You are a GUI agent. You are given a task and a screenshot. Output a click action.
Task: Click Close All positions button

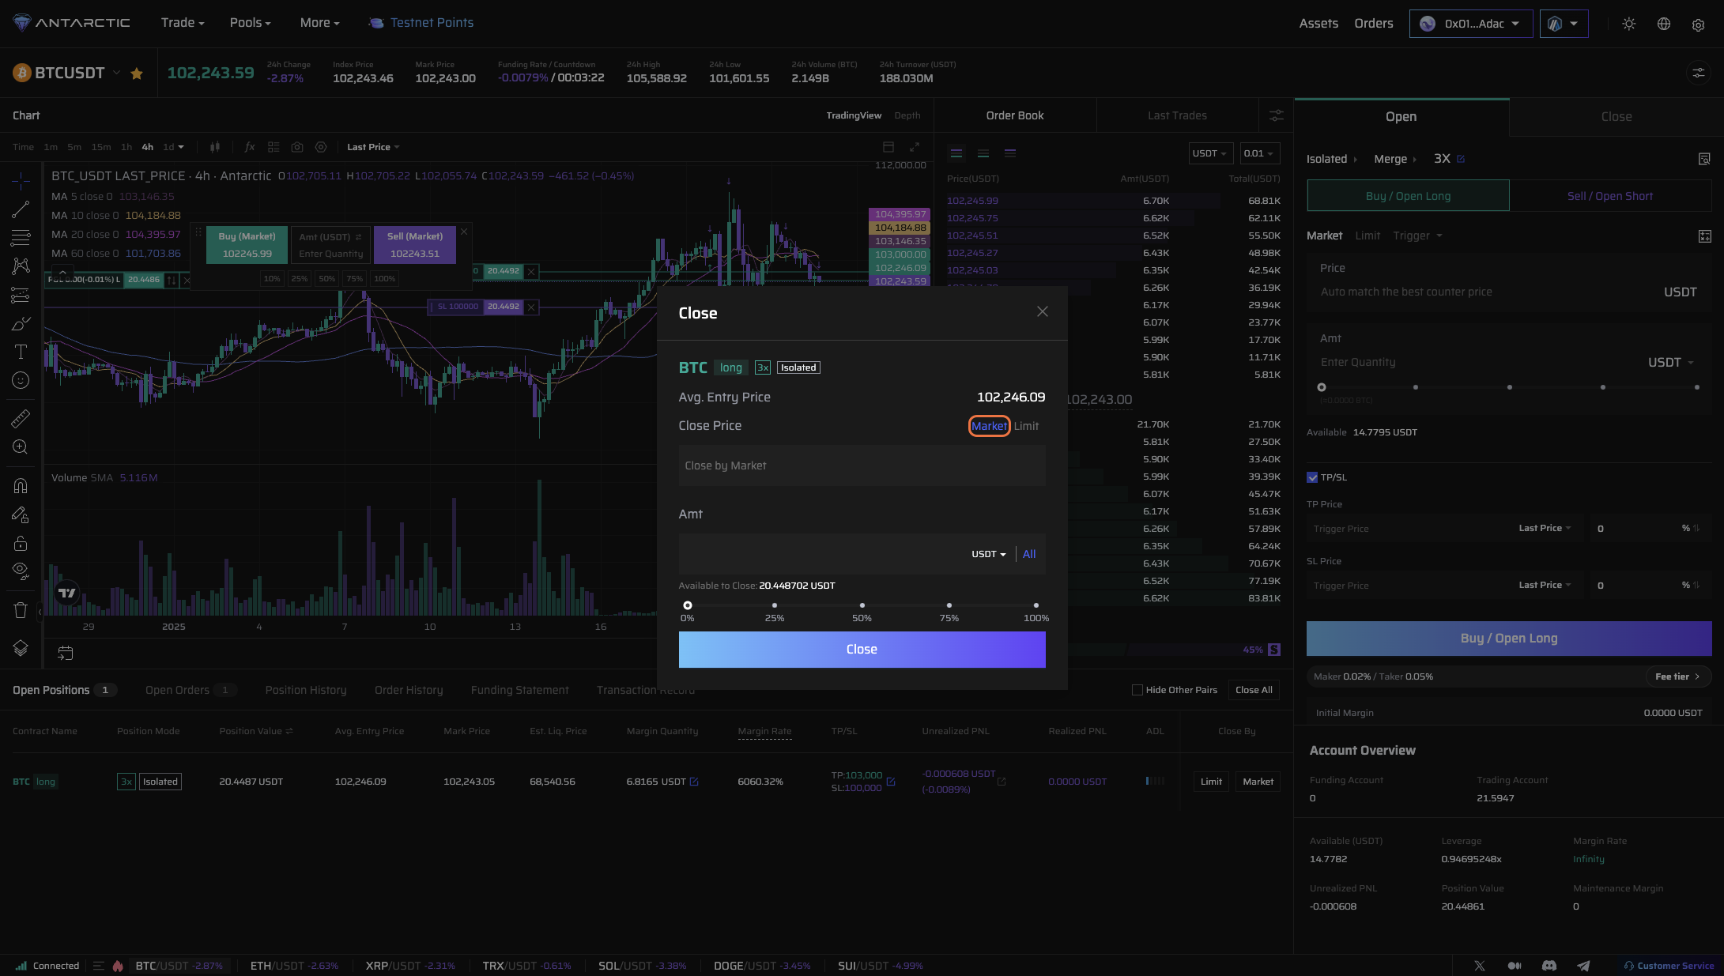(1254, 690)
